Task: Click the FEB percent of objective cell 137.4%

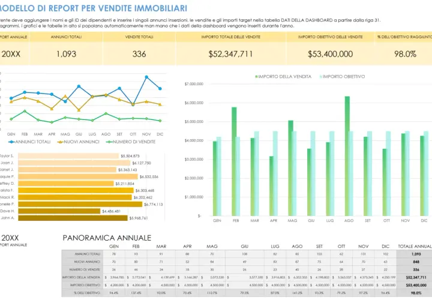Action: pos(136,293)
